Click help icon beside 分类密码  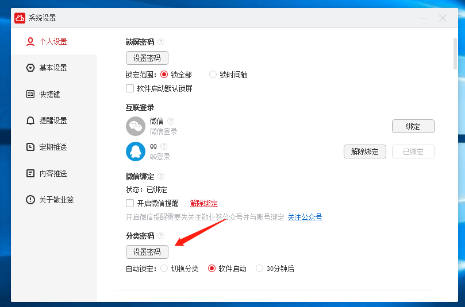[x=161, y=236]
